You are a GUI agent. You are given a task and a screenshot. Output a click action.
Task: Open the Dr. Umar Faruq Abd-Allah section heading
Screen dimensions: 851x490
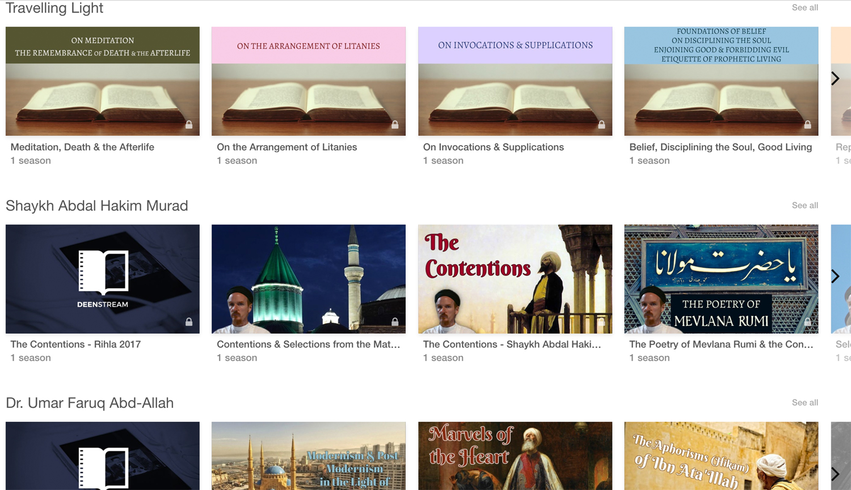90,403
